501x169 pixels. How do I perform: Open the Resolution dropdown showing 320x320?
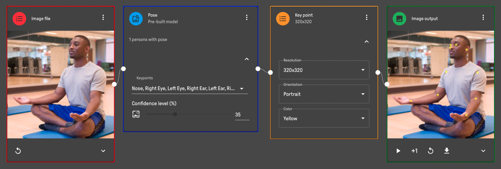point(324,70)
